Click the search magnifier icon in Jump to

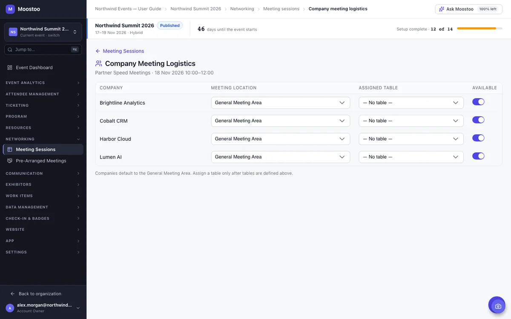10,49
